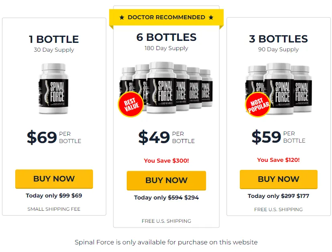Click Buy Now for 3 bottles
The image size is (332, 252).
point(278,179)
